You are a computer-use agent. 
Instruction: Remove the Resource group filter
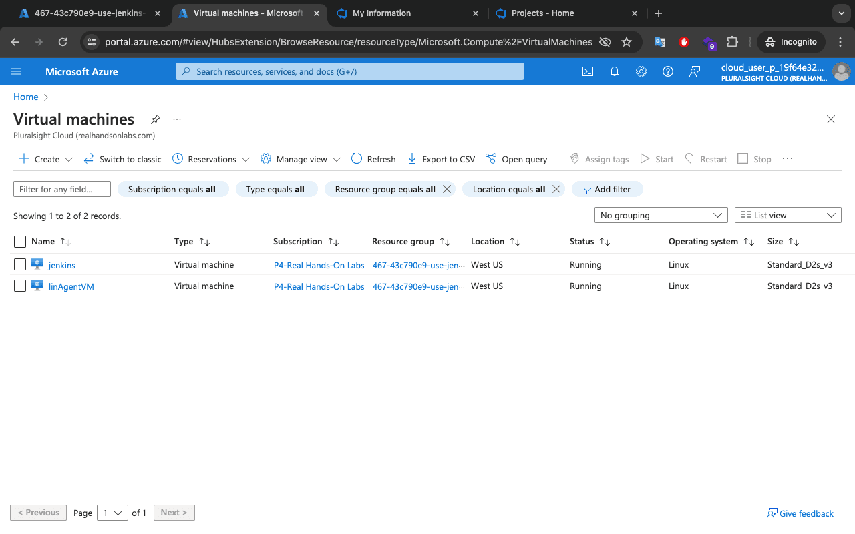pos(448,189)
